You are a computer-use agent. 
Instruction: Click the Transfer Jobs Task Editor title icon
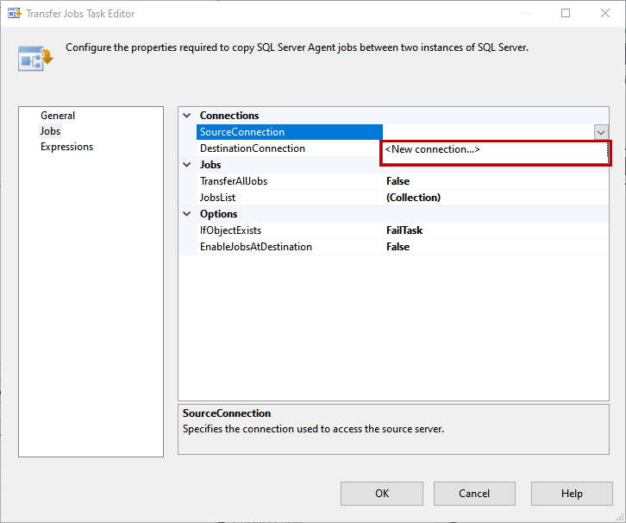(15, 14)
